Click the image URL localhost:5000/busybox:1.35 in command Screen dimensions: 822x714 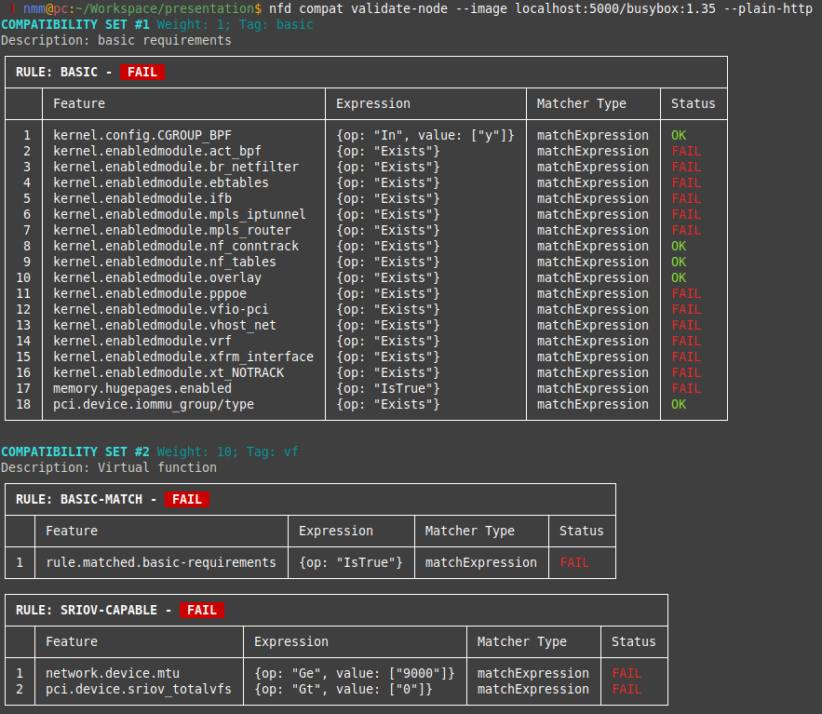tap(614, 7)
